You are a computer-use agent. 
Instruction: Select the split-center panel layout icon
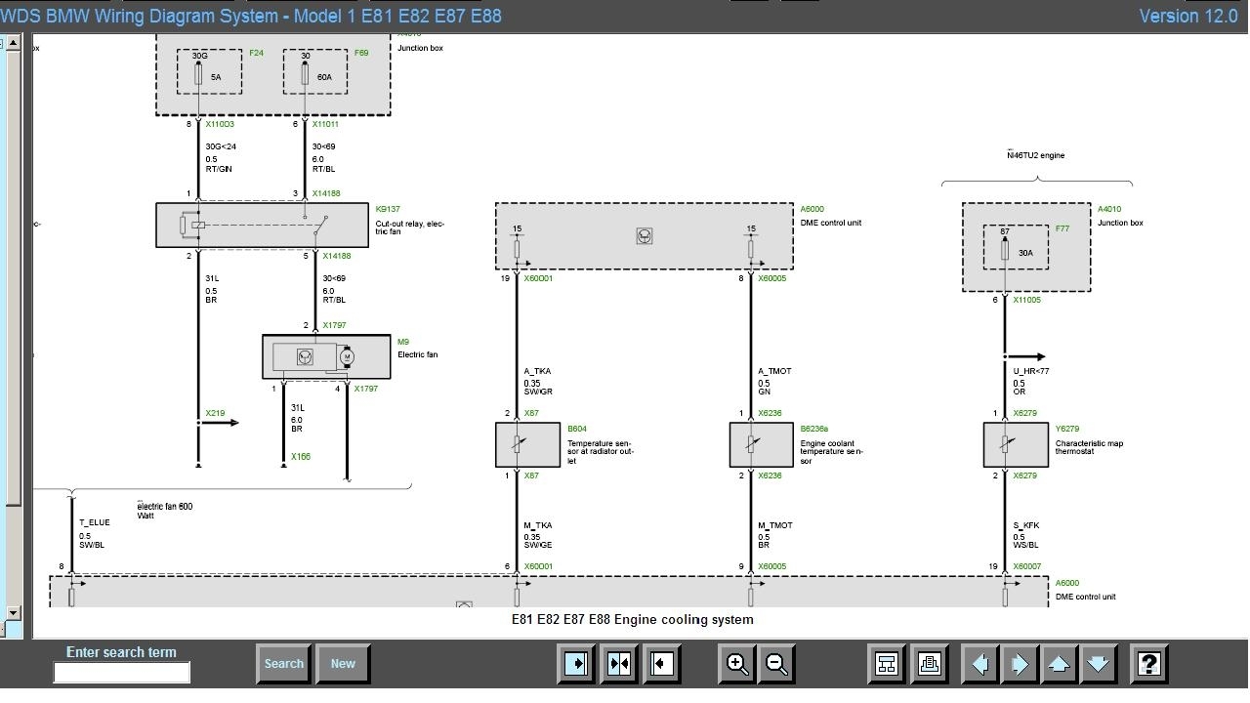(620, 664)
